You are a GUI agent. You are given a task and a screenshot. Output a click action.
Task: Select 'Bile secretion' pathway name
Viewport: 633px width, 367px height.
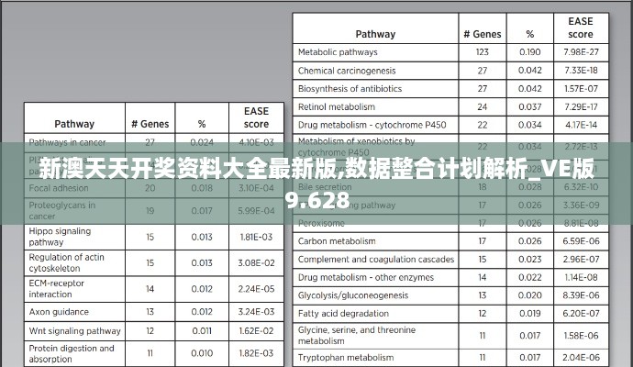325,187
